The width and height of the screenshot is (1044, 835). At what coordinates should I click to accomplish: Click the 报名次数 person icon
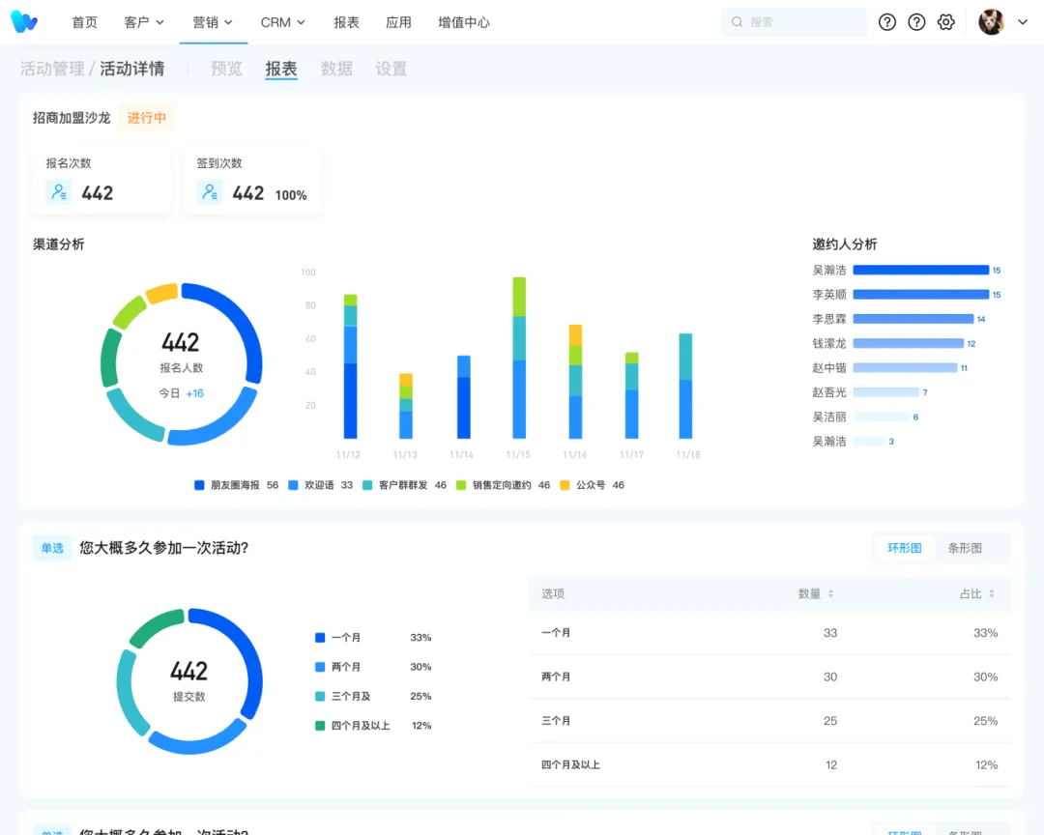tap(59, 192)
